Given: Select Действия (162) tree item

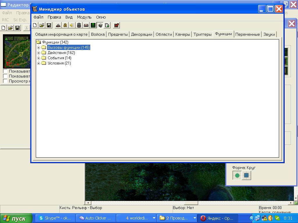Looking at the screenshot, I should [x=61, y=53].
